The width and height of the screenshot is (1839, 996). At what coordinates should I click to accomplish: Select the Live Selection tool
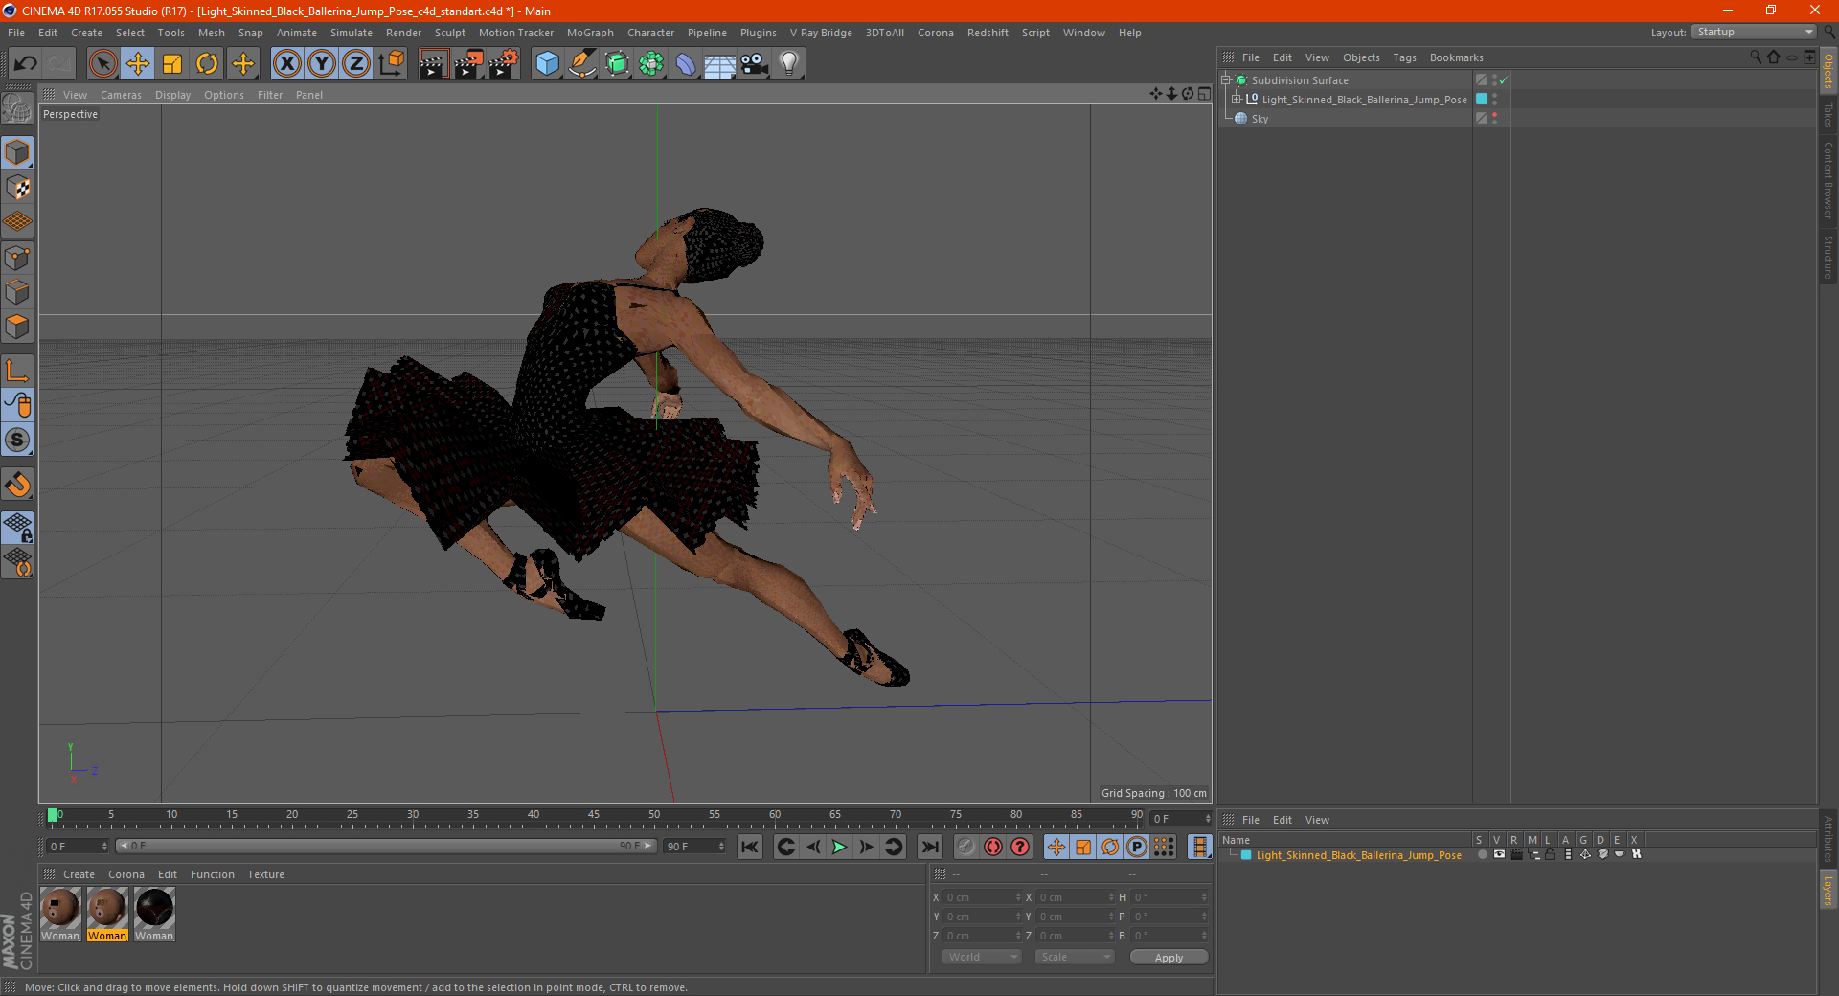tap(102, 64)
